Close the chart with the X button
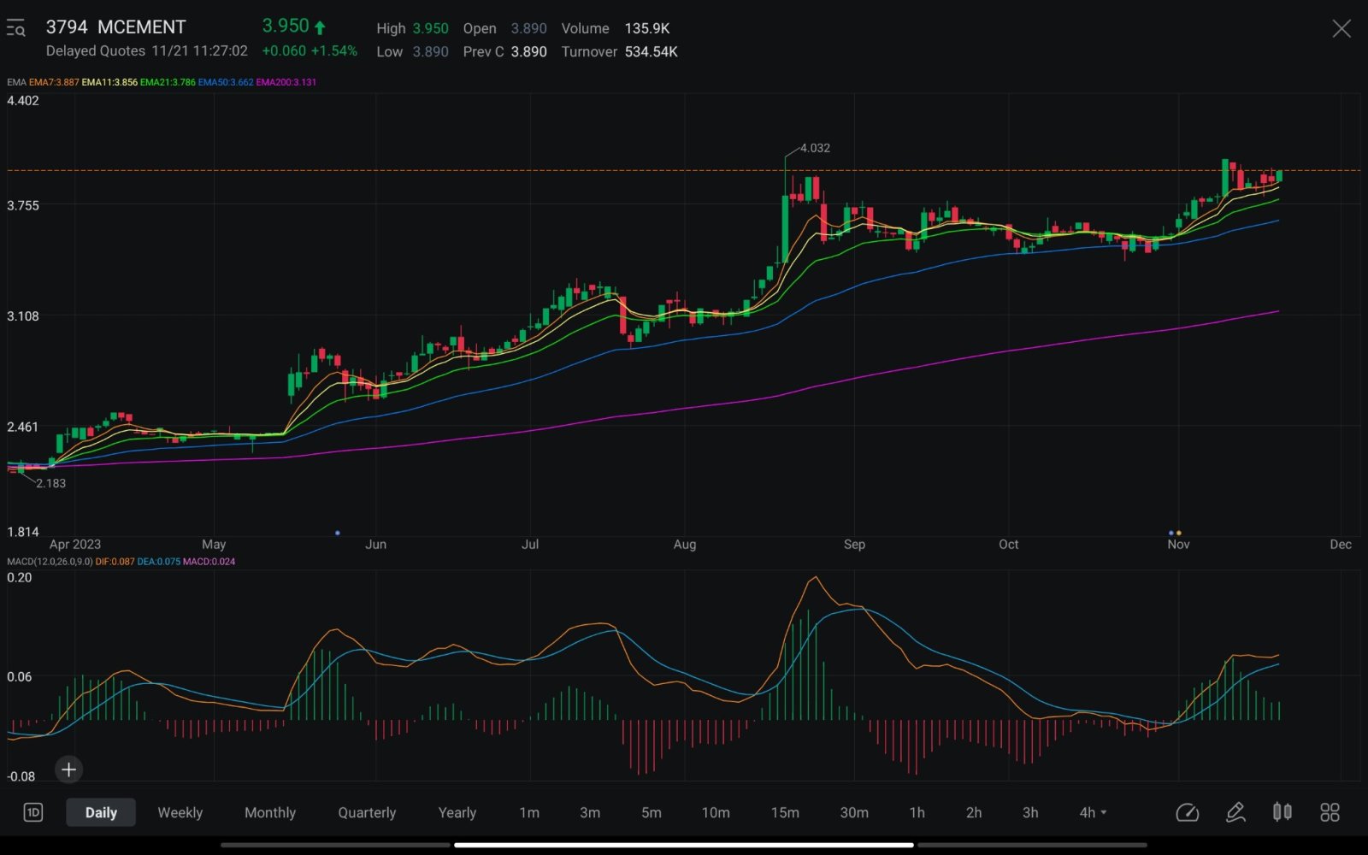Image resolution: width=1368 pixels, height=855 pixels. [1341, 29]
